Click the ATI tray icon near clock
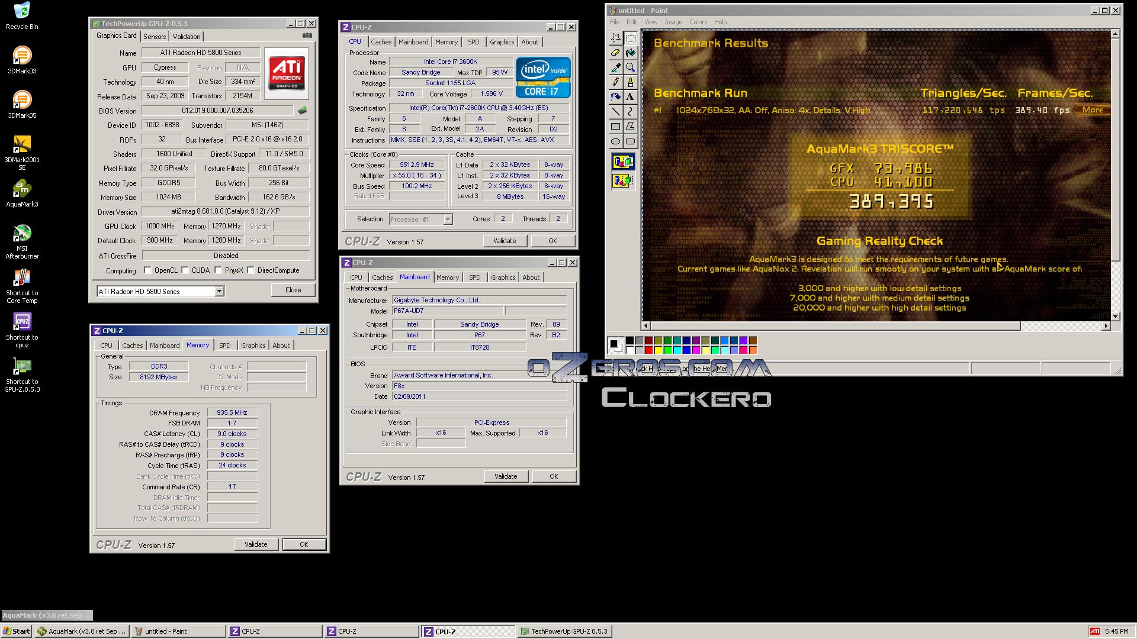Viewport: 1137px width, 639px height. point(1095,631)
